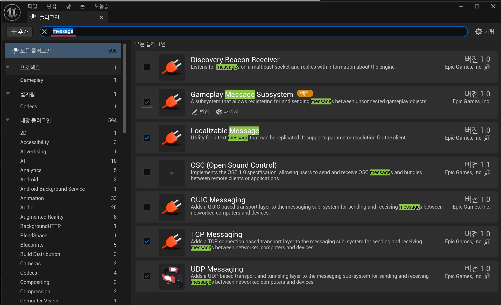Clear the search field with X icon

click(44, 32)
